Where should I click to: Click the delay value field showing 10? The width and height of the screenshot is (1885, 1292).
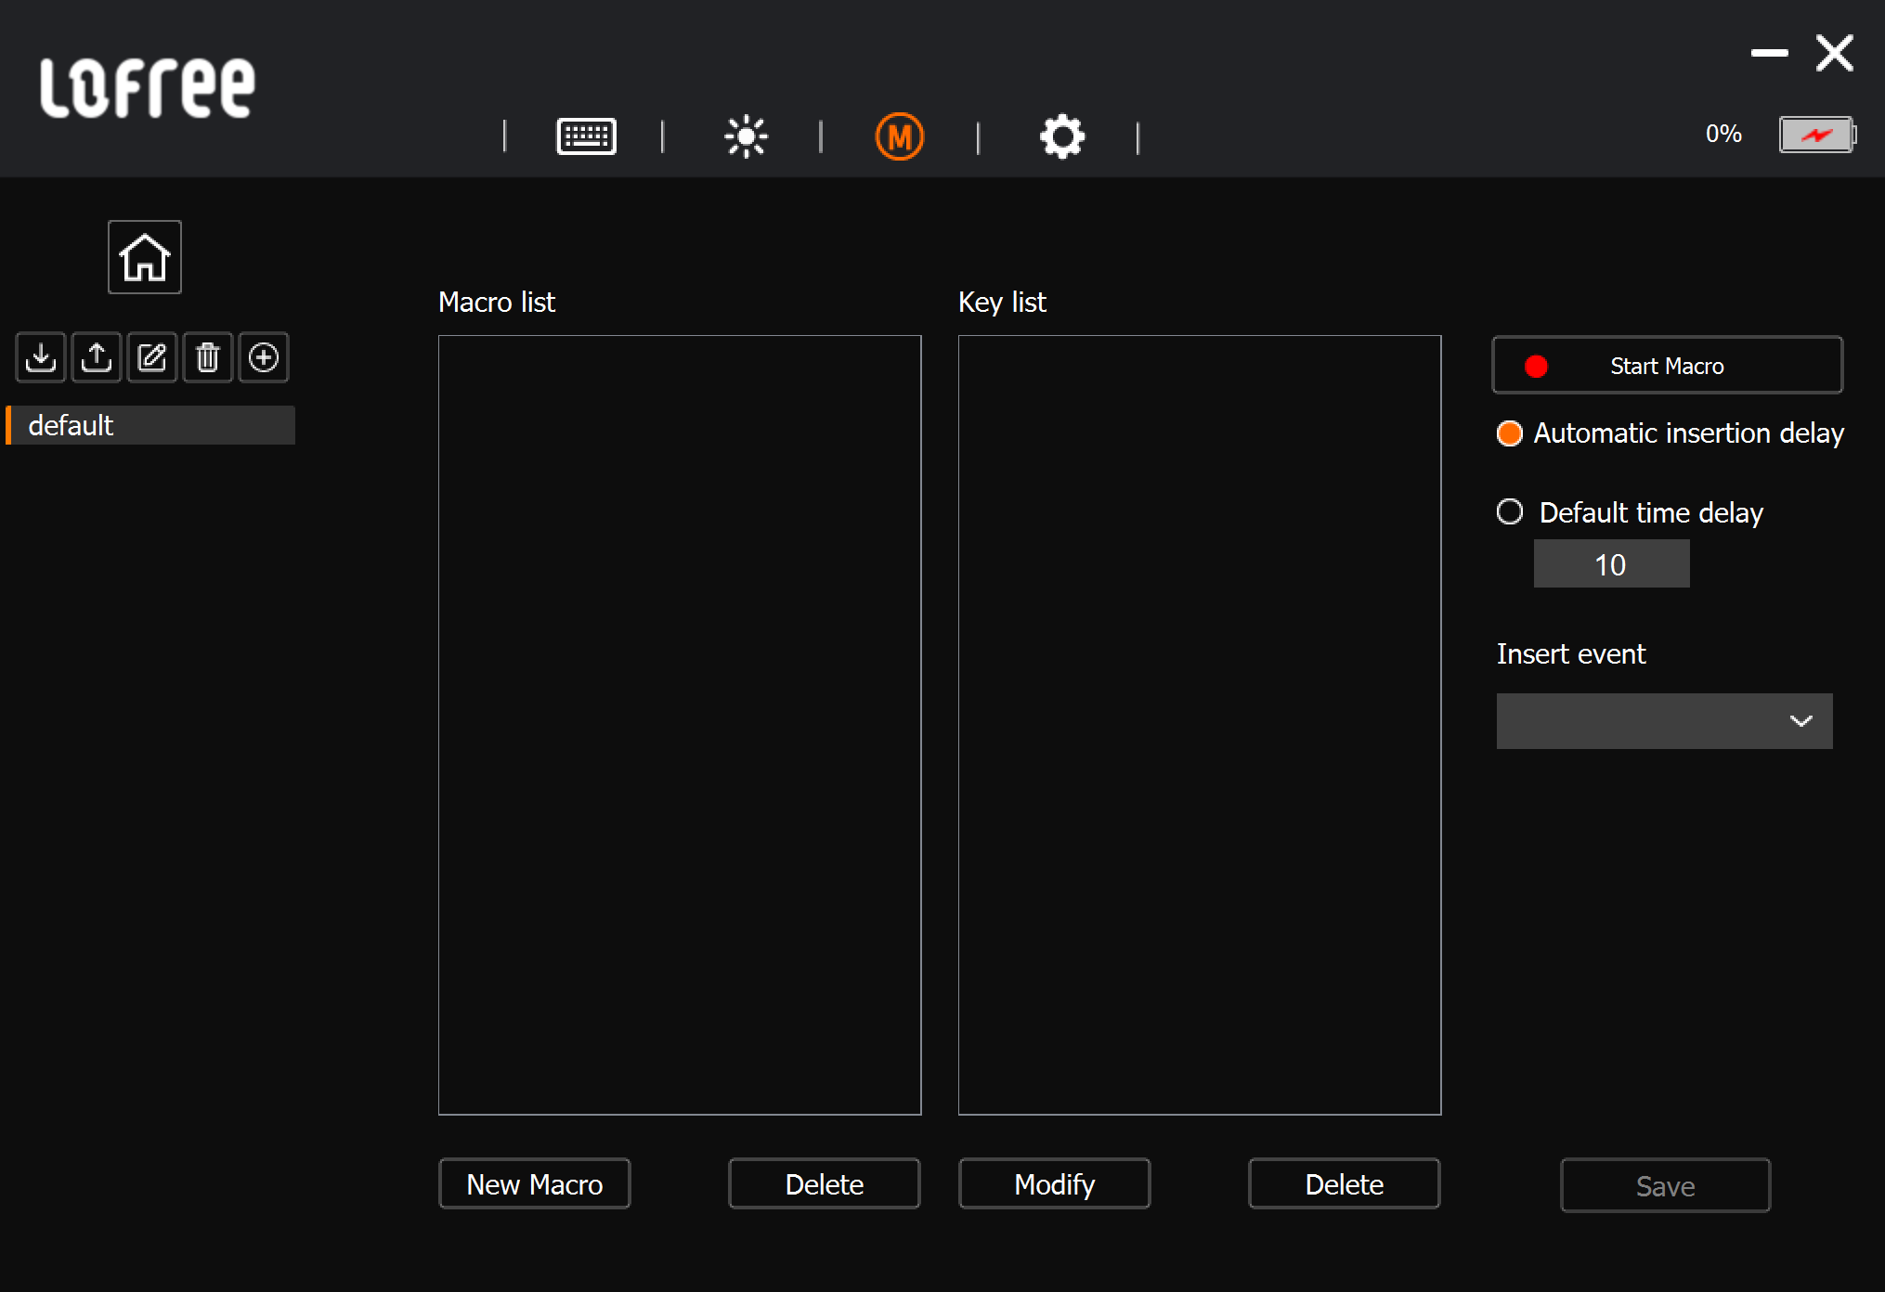point(1611,564)
